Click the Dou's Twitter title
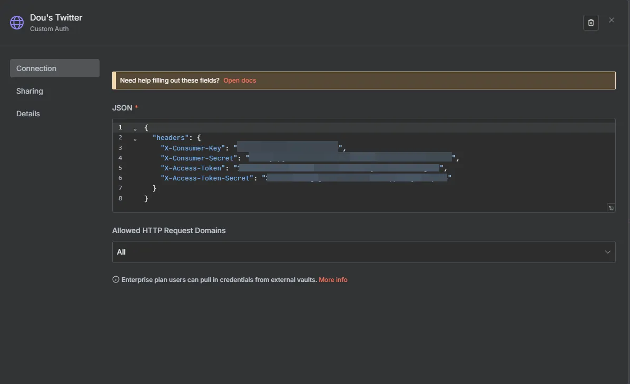630x384 pixels. click(x=55, y=17)
